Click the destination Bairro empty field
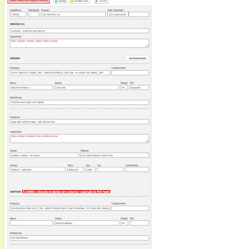This screenshot has width=232, height=249. [31, 223]
